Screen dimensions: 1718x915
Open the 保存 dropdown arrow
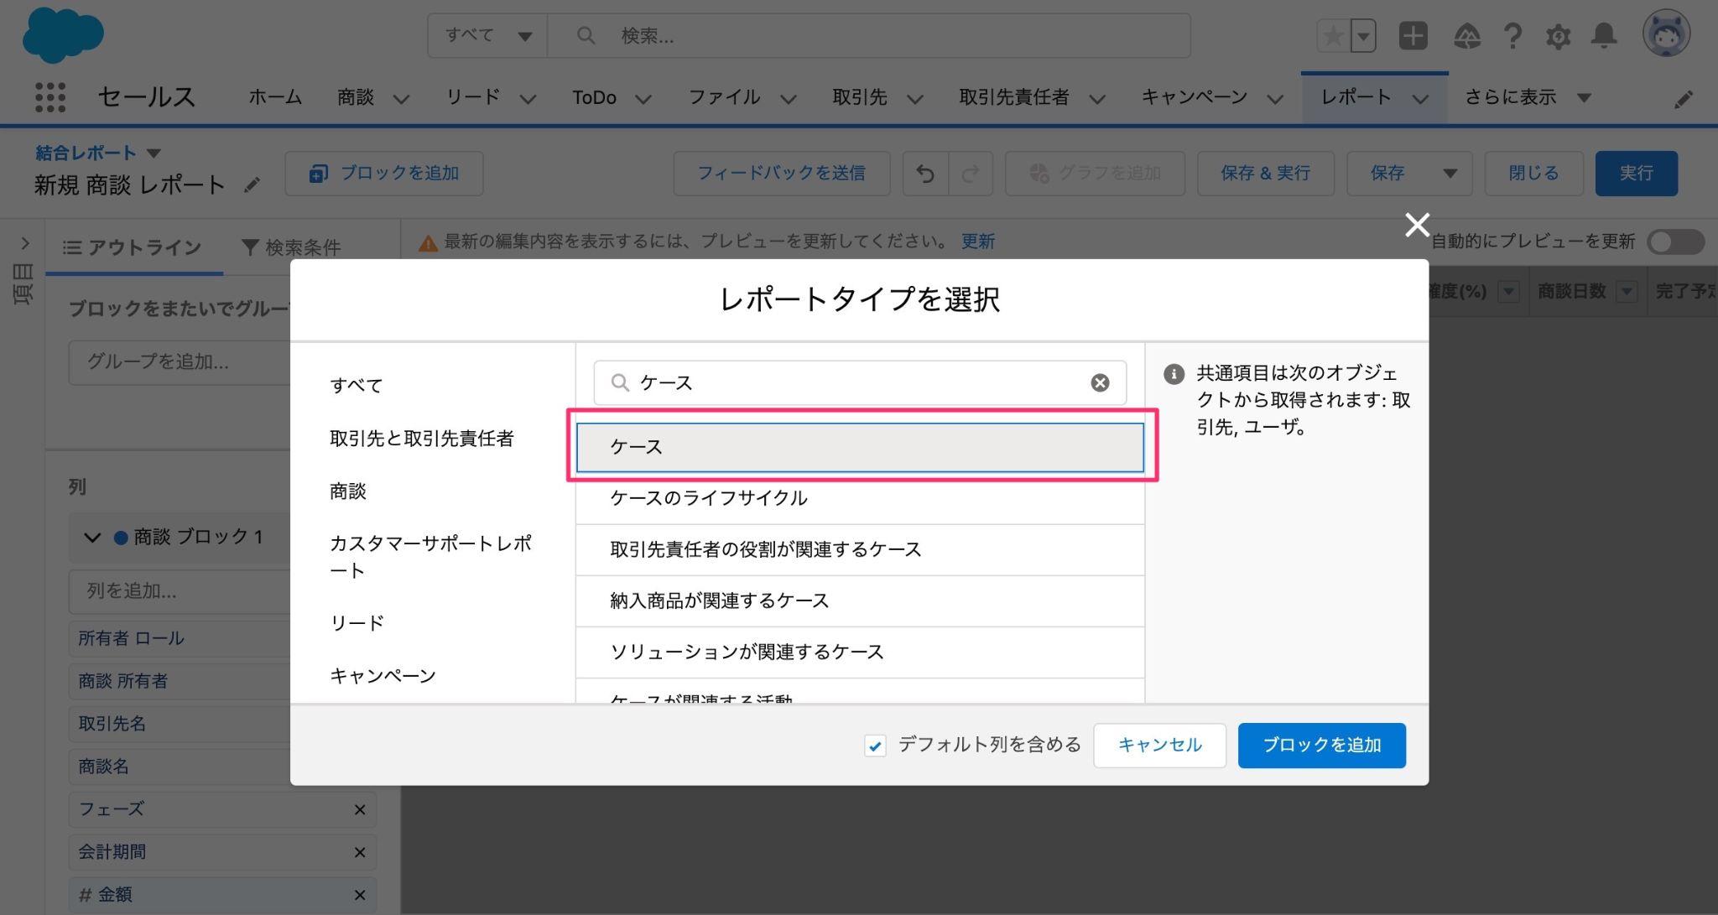click(x=1450, y=174)
